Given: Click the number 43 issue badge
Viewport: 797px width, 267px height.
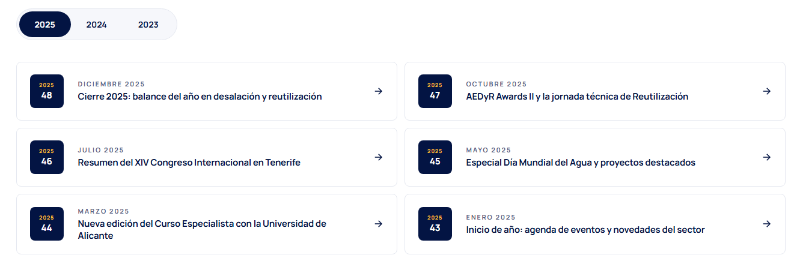Looking at the screenshot, I should click(x=435, y=224).
